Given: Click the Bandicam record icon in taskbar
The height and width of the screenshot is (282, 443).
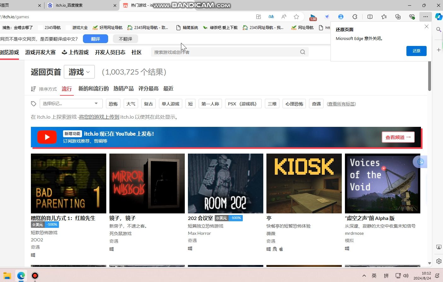Looking at the screenshot, I should [35, 276].
